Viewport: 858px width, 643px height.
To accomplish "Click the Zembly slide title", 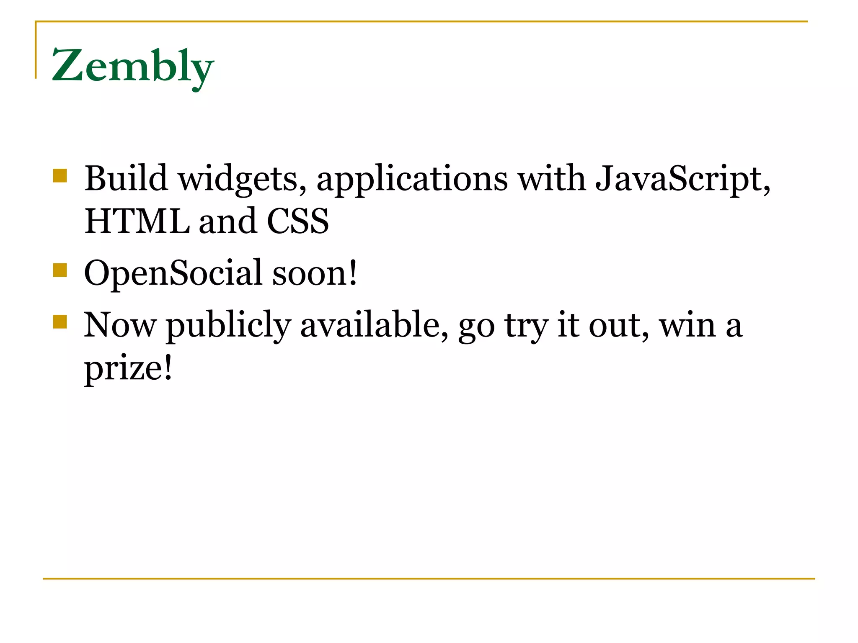I will 133,67.
